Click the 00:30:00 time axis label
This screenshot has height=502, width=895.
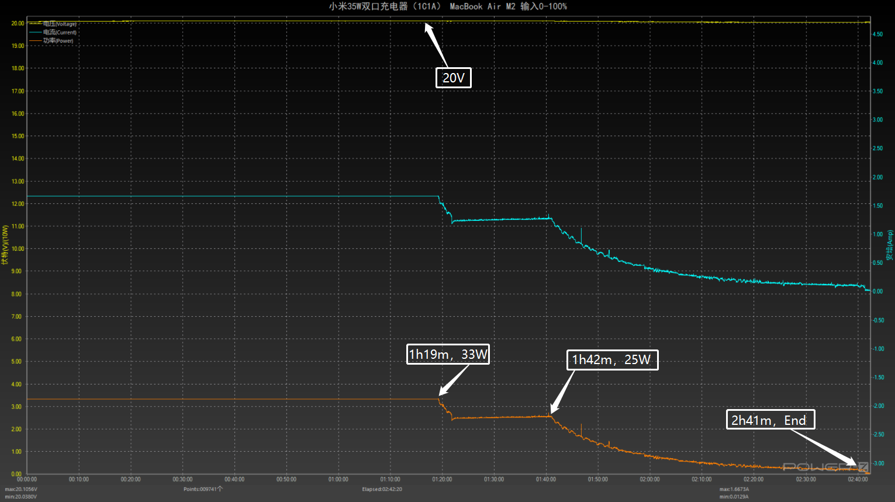click(x=182, y=479)
